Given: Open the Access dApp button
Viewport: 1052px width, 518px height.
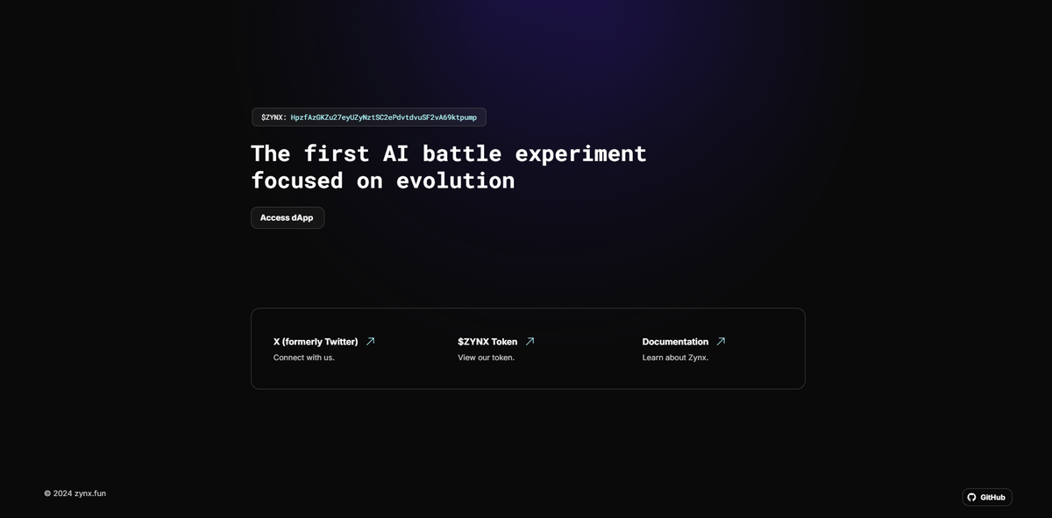Looking at the screenshot, I should (x=288, y=217).
